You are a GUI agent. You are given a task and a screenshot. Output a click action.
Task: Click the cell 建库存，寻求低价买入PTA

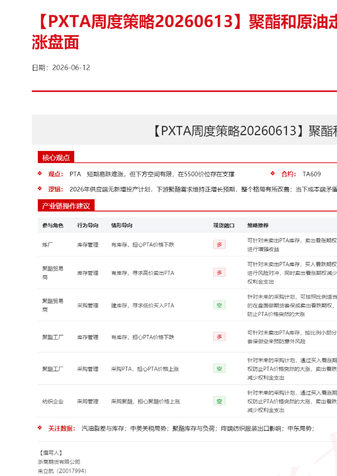pyautogui.click(x=143, y=305)
